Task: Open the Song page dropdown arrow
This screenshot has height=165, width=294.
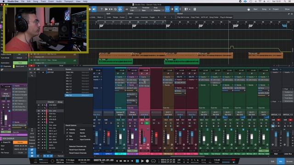Action: (x=270, y=9)
